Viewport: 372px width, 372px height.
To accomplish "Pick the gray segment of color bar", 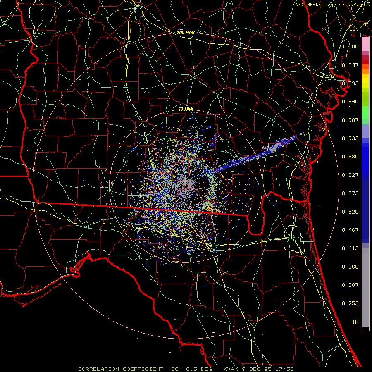I will tap(365, 287).
